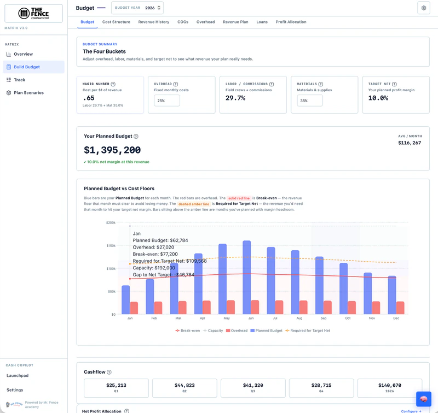Open the settings gear icon at top right
438x413 pixels.
(x=423, y=8)
